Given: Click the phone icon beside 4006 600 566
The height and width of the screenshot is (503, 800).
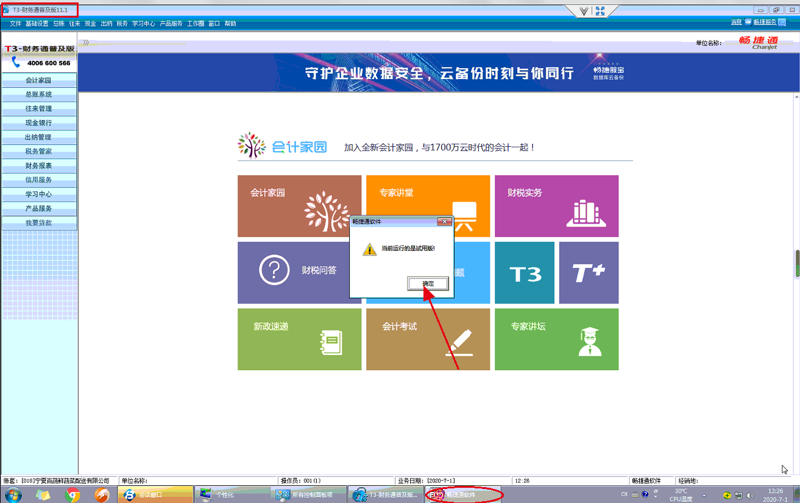Looking at the screenshot, I should (x=16, y=62).
